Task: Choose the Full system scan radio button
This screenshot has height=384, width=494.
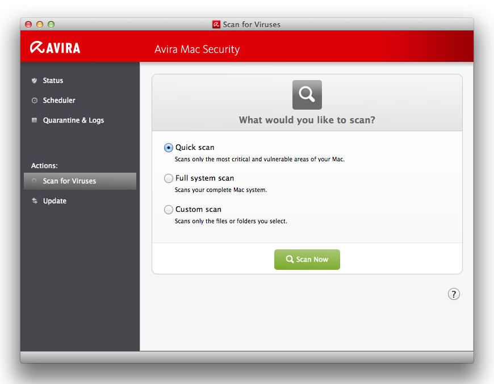Action: click(169, 178)
